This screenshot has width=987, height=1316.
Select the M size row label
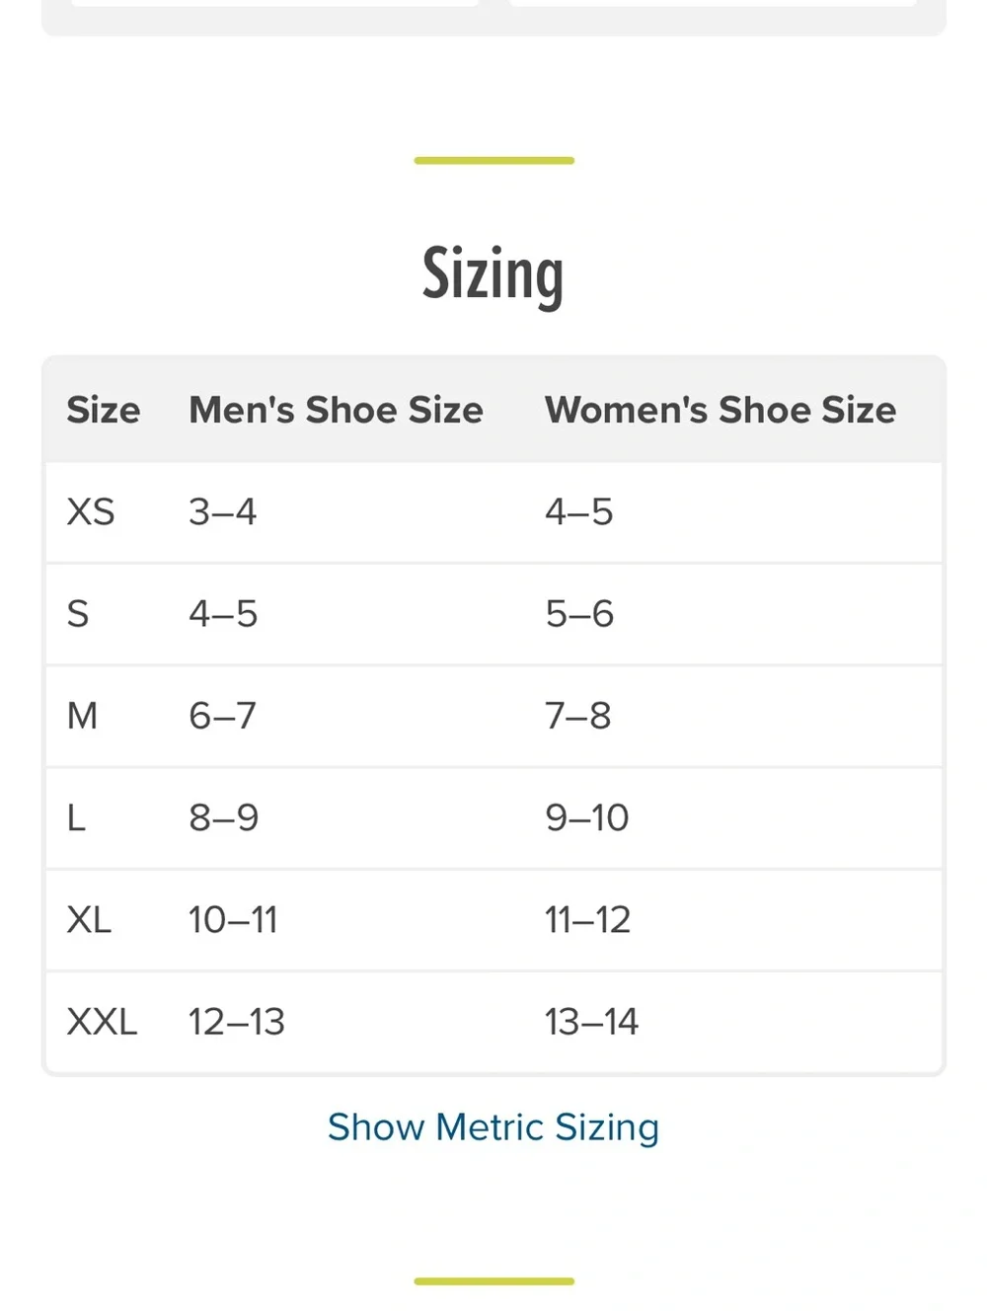[82, 715]
